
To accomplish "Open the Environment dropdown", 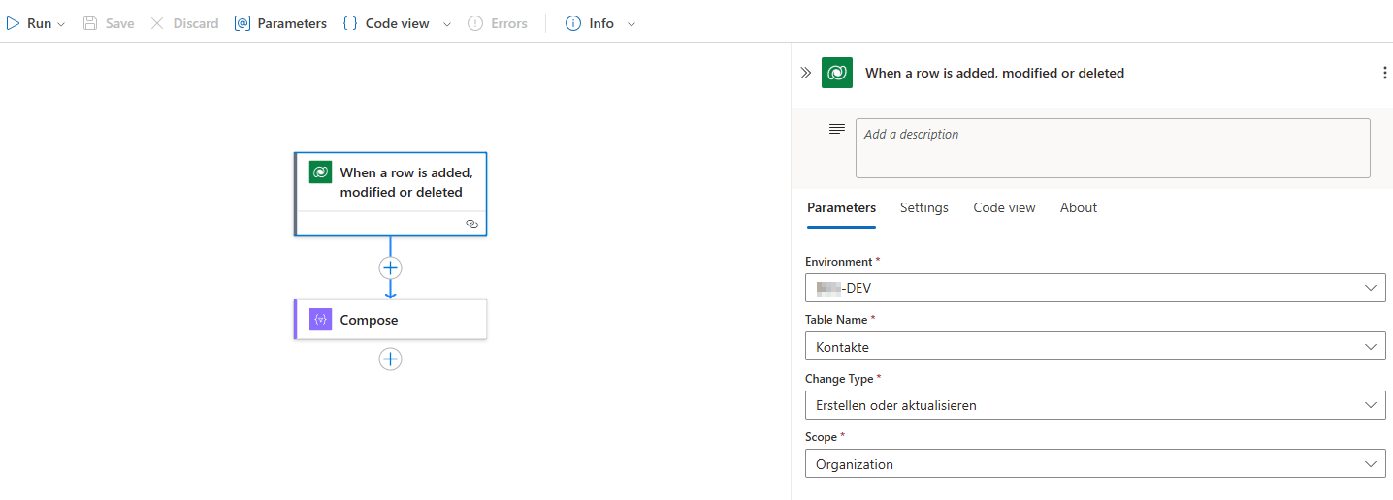I will (1095, 288).
